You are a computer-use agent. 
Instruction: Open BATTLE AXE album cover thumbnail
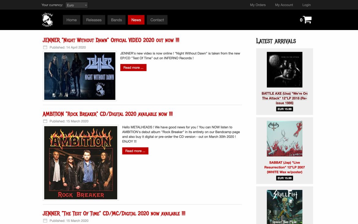(285, 70)
